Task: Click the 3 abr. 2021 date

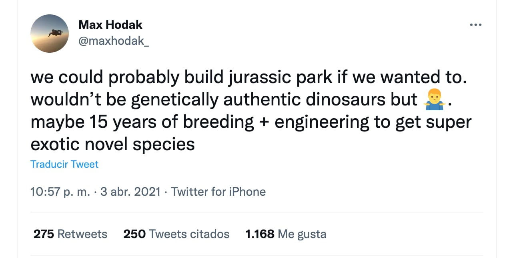Action: point(130,192)
